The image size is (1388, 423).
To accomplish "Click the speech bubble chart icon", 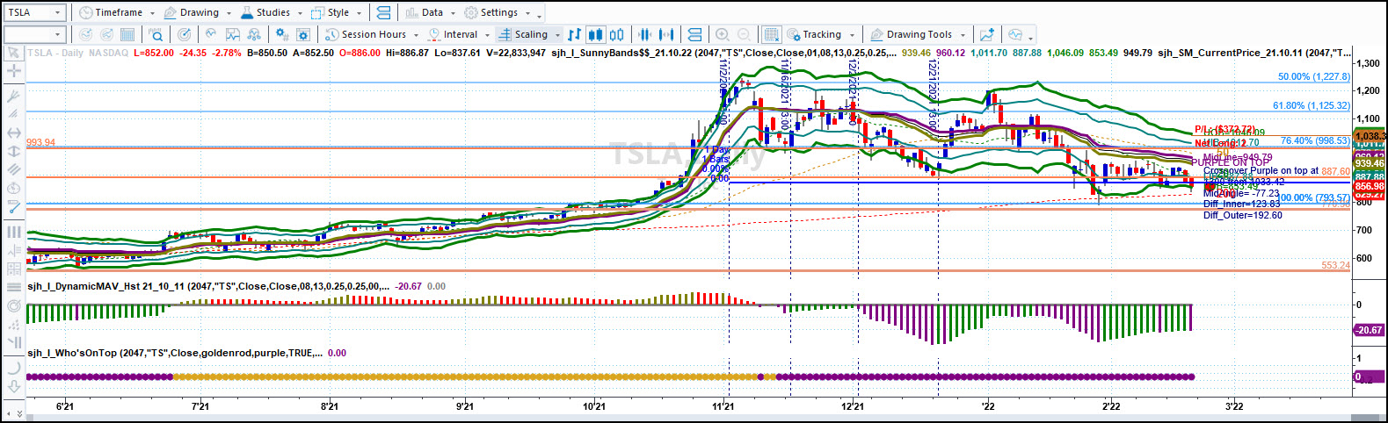I will (1015, 34).
